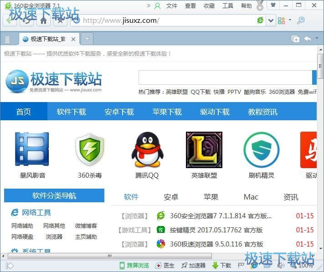The image size is (324, 272).
Task: Open 医生 browser doctor tool
Action: point(165,265)
